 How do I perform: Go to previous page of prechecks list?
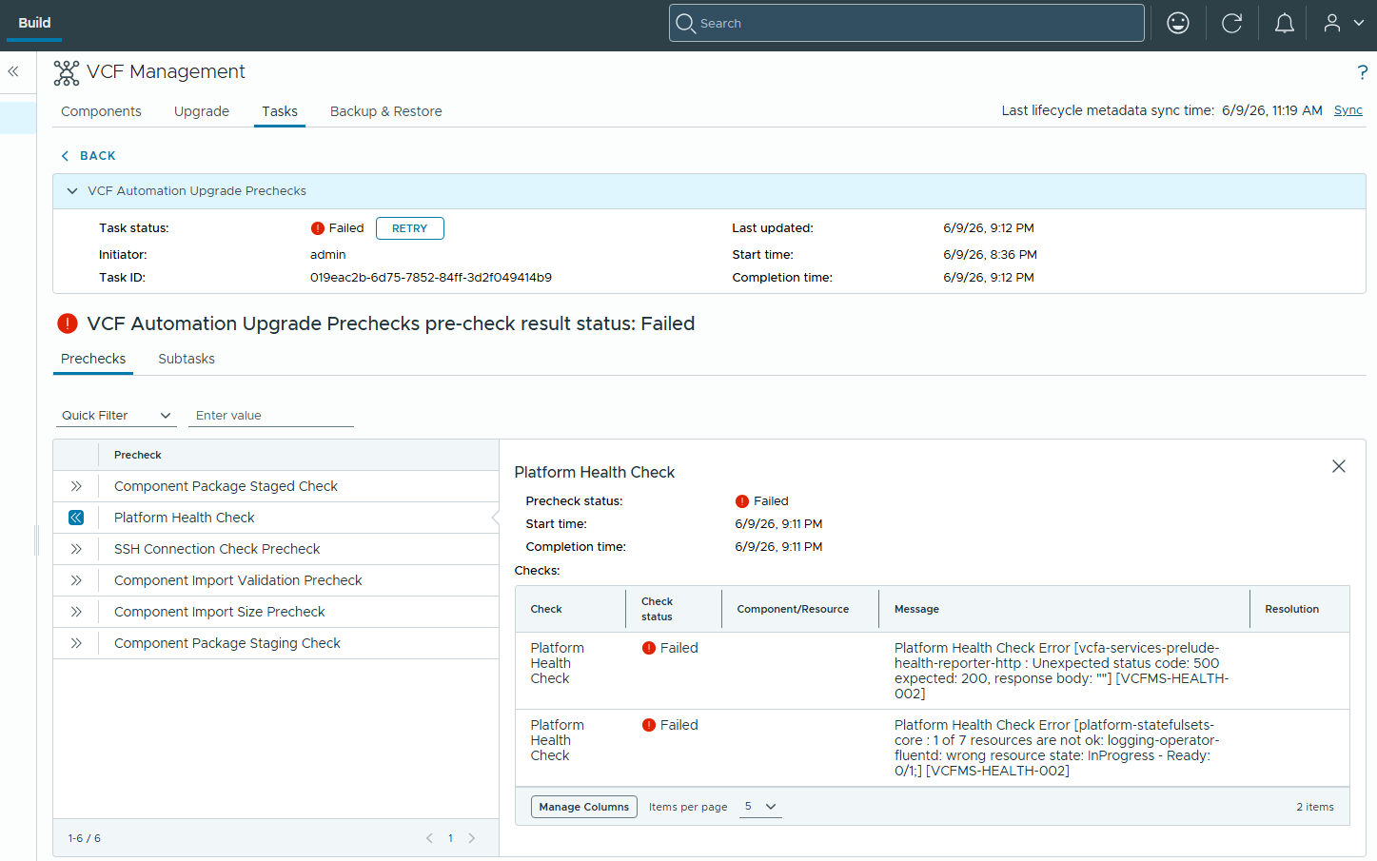pyautogui.click(x=429, y=838)
